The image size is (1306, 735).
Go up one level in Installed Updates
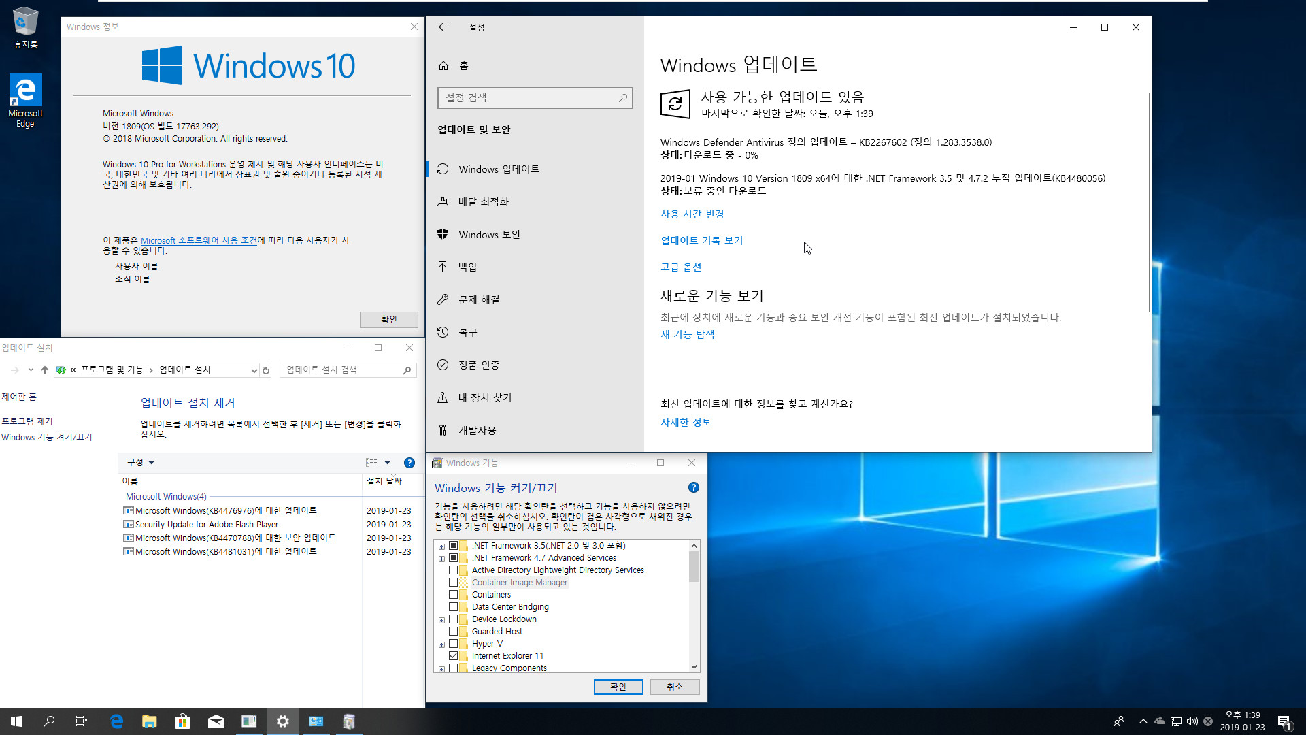coord(45,370)
